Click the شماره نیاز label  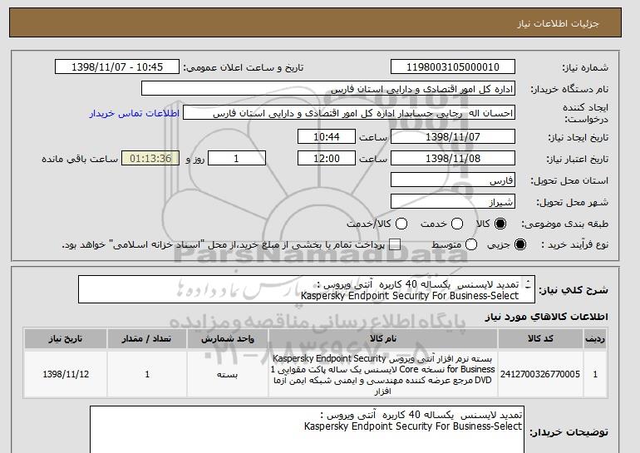coord(585,67)
